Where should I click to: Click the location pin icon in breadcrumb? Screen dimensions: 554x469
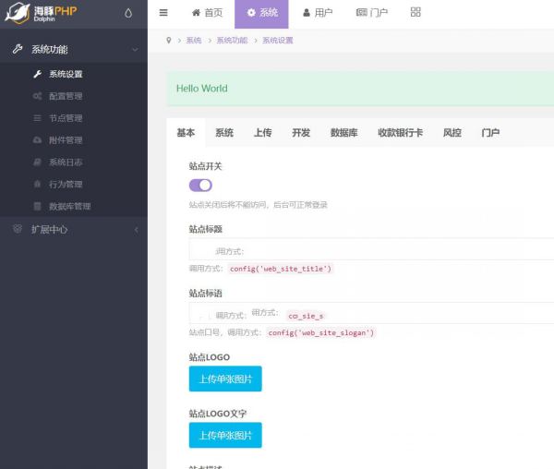pyautogui.click(x=168, y=41)
